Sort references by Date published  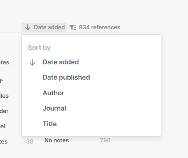(x=66, y=77)
